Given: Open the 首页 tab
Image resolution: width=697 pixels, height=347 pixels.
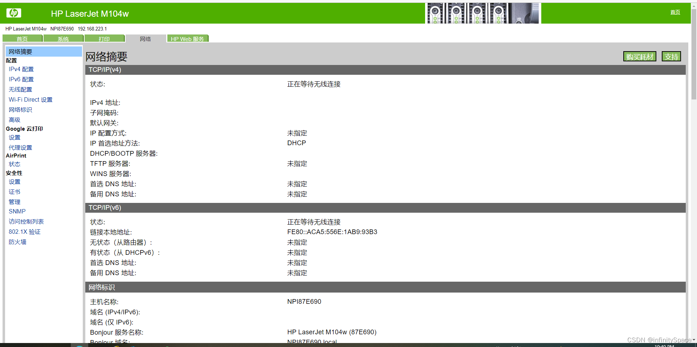Looking at the screenshot, I should coord(23,38).
